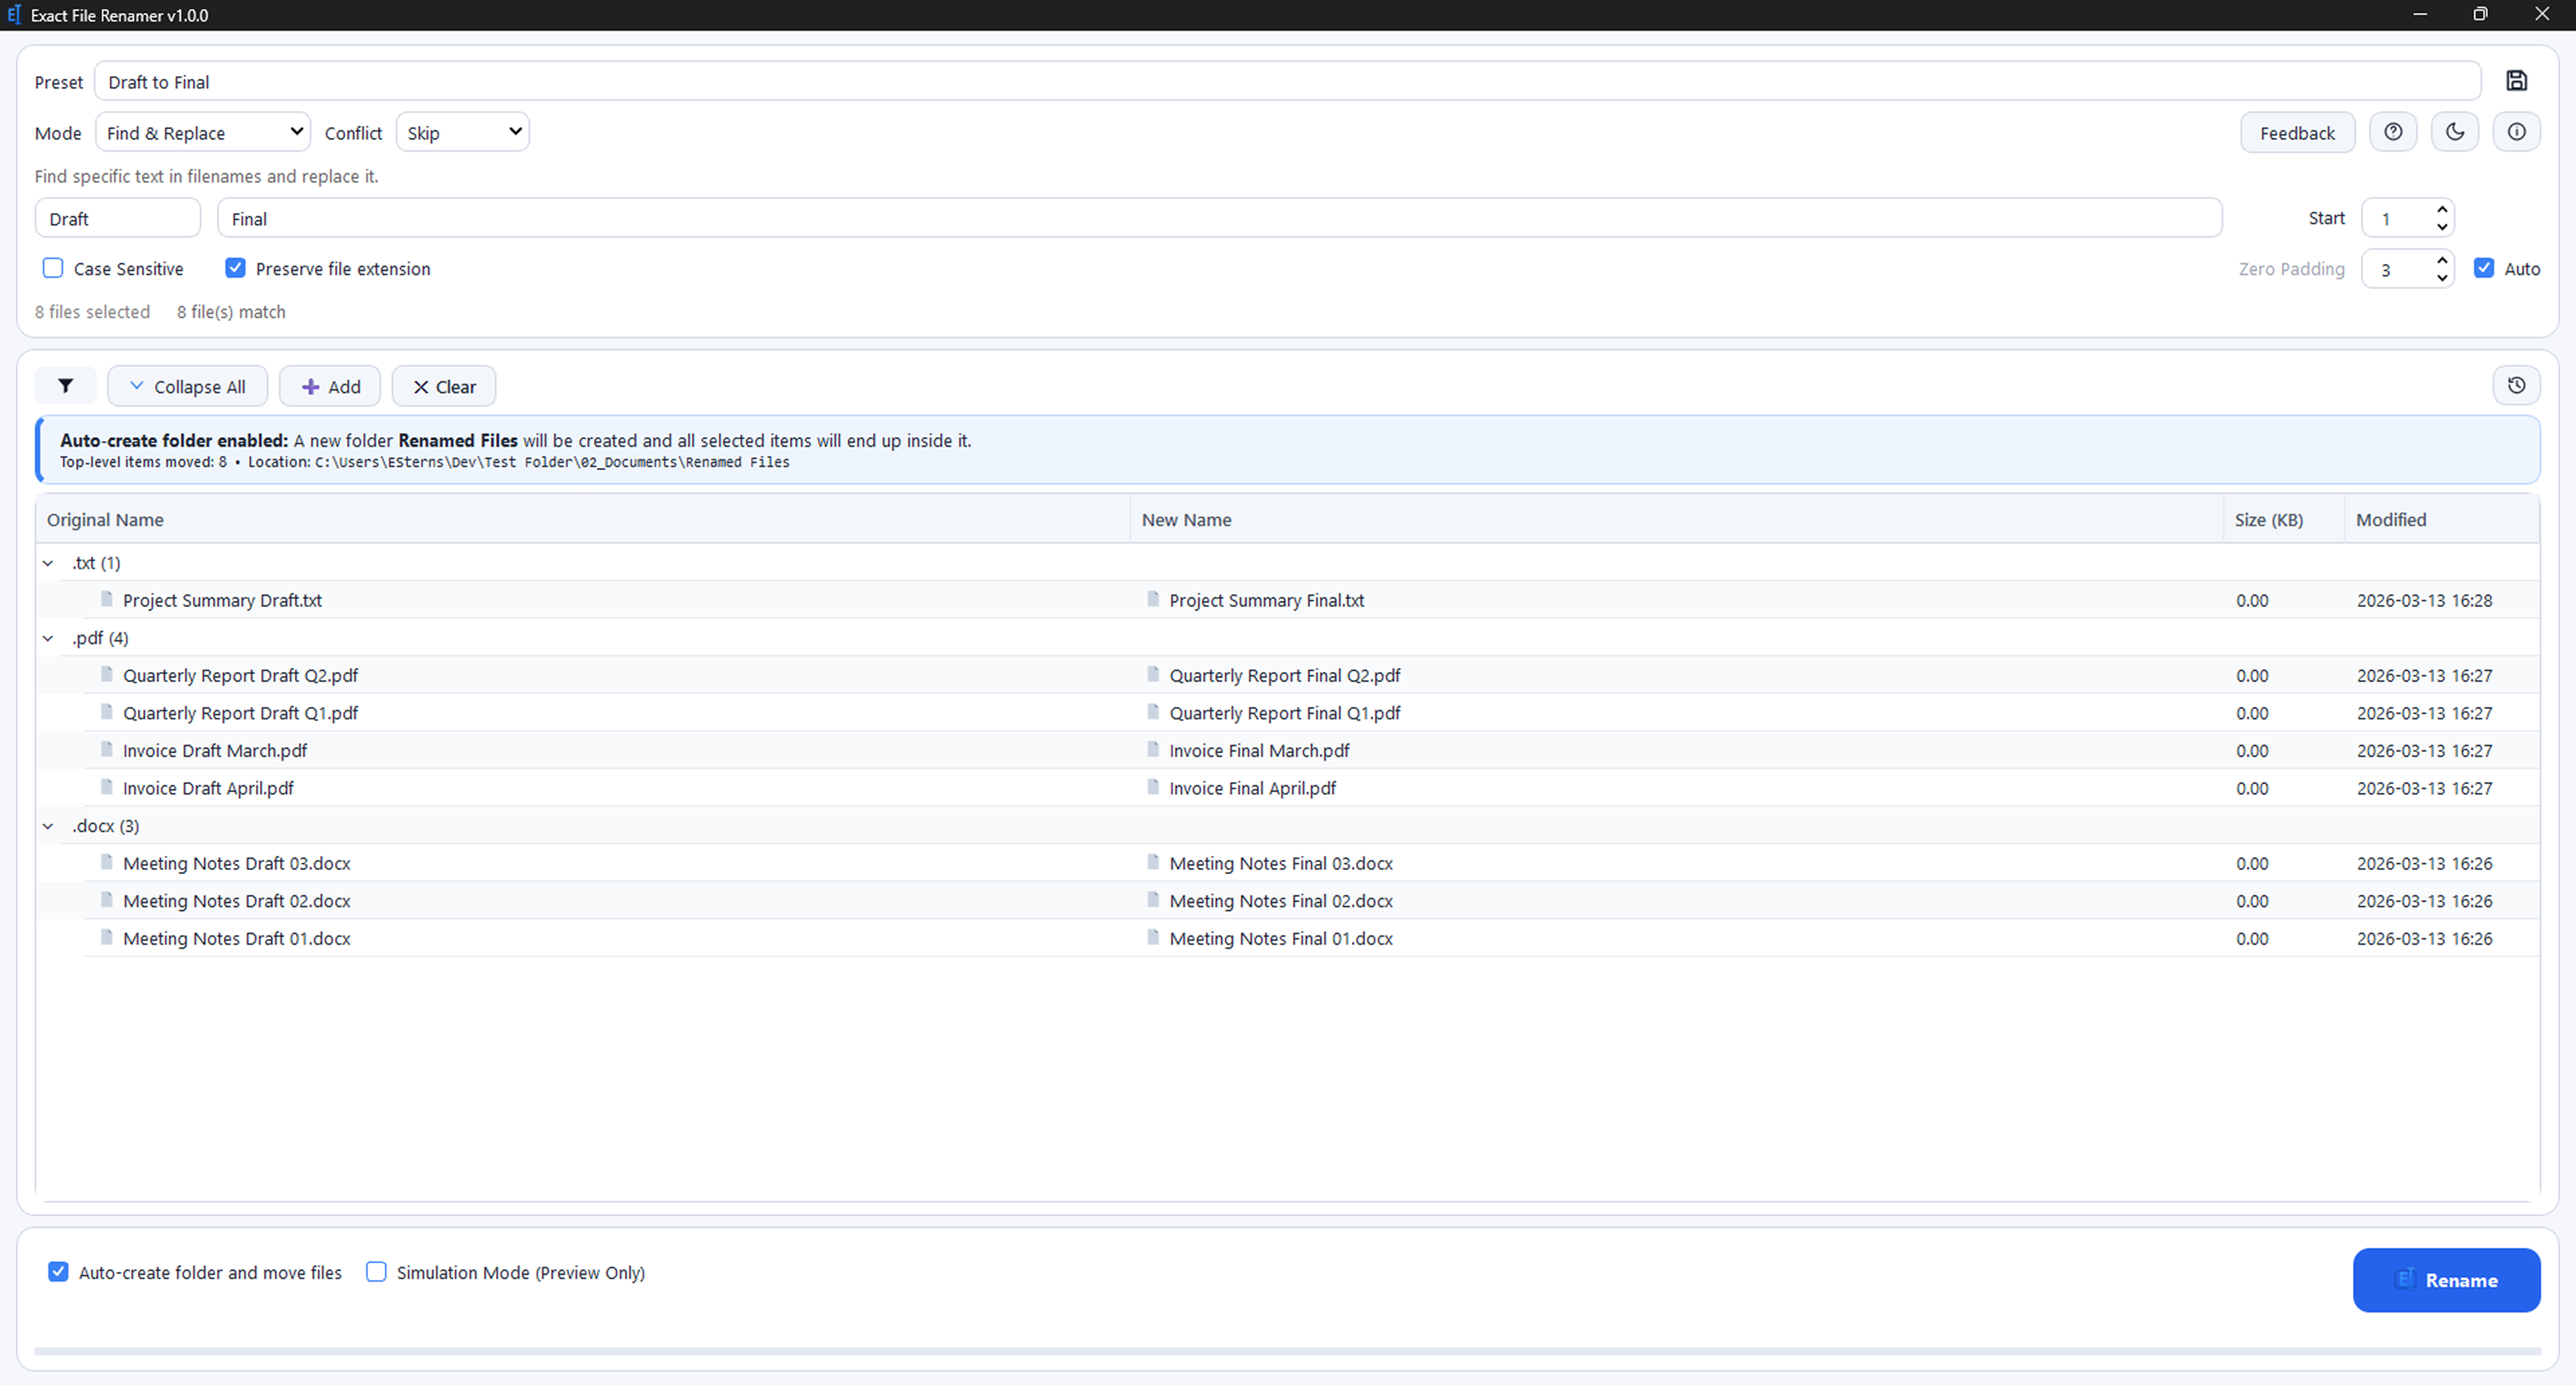Open the help dialog
Screen dimensions: 2576x1385
pyautogui.click(x=2393, y=131)
